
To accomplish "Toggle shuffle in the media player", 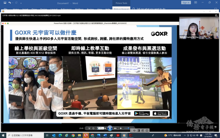I will click(89, 128).
